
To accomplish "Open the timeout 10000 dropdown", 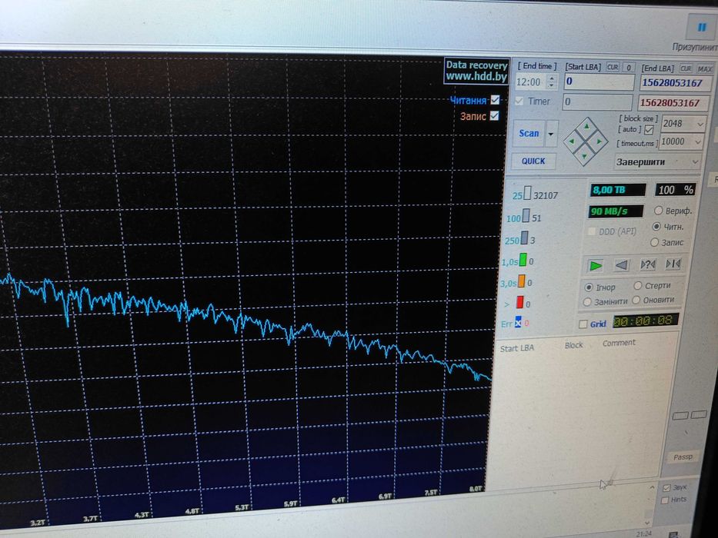I will pos(698,142).
